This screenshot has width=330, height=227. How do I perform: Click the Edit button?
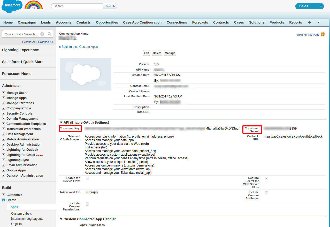point(147,53)
